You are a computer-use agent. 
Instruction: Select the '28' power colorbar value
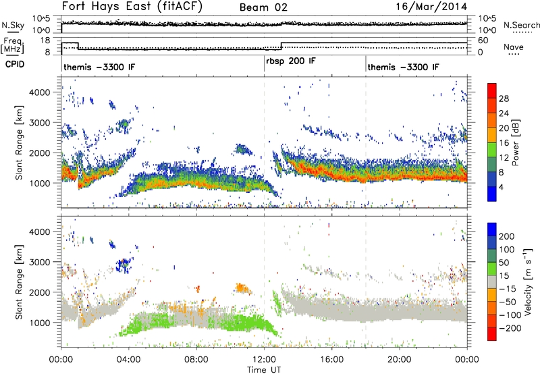tap(504, 99)
